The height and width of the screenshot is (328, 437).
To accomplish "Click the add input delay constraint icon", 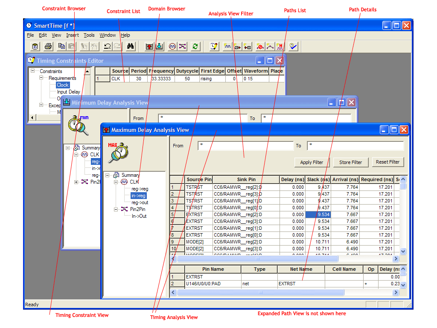I will pos(237,46).
